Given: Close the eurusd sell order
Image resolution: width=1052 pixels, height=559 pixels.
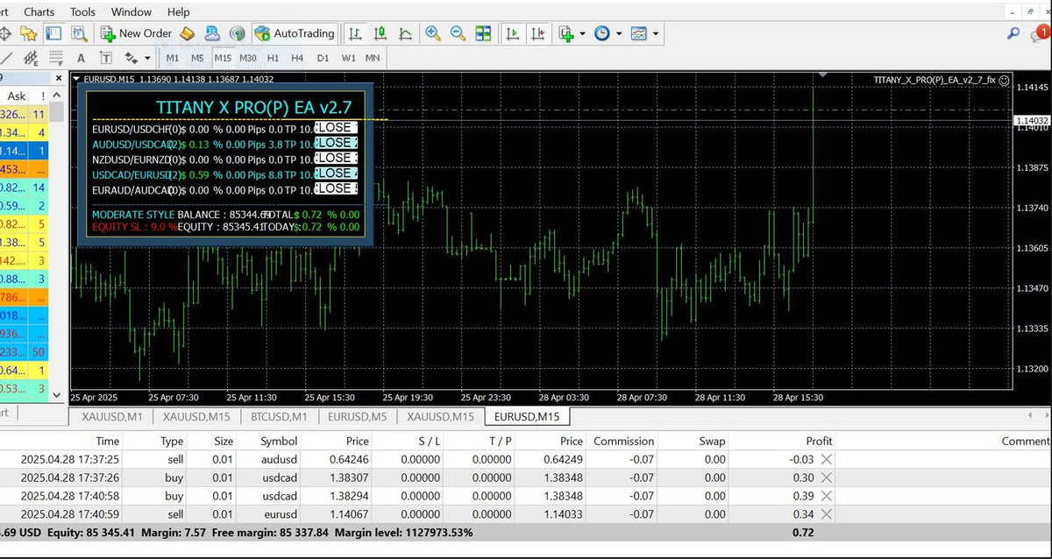Looking at the screenshot, I should (826, 514).
